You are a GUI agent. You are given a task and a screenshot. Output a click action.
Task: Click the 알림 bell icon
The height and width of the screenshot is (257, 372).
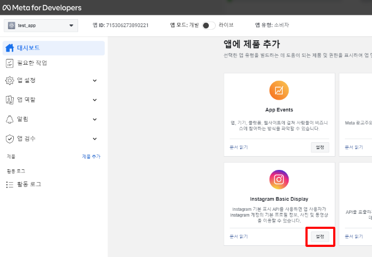[10, 119]
